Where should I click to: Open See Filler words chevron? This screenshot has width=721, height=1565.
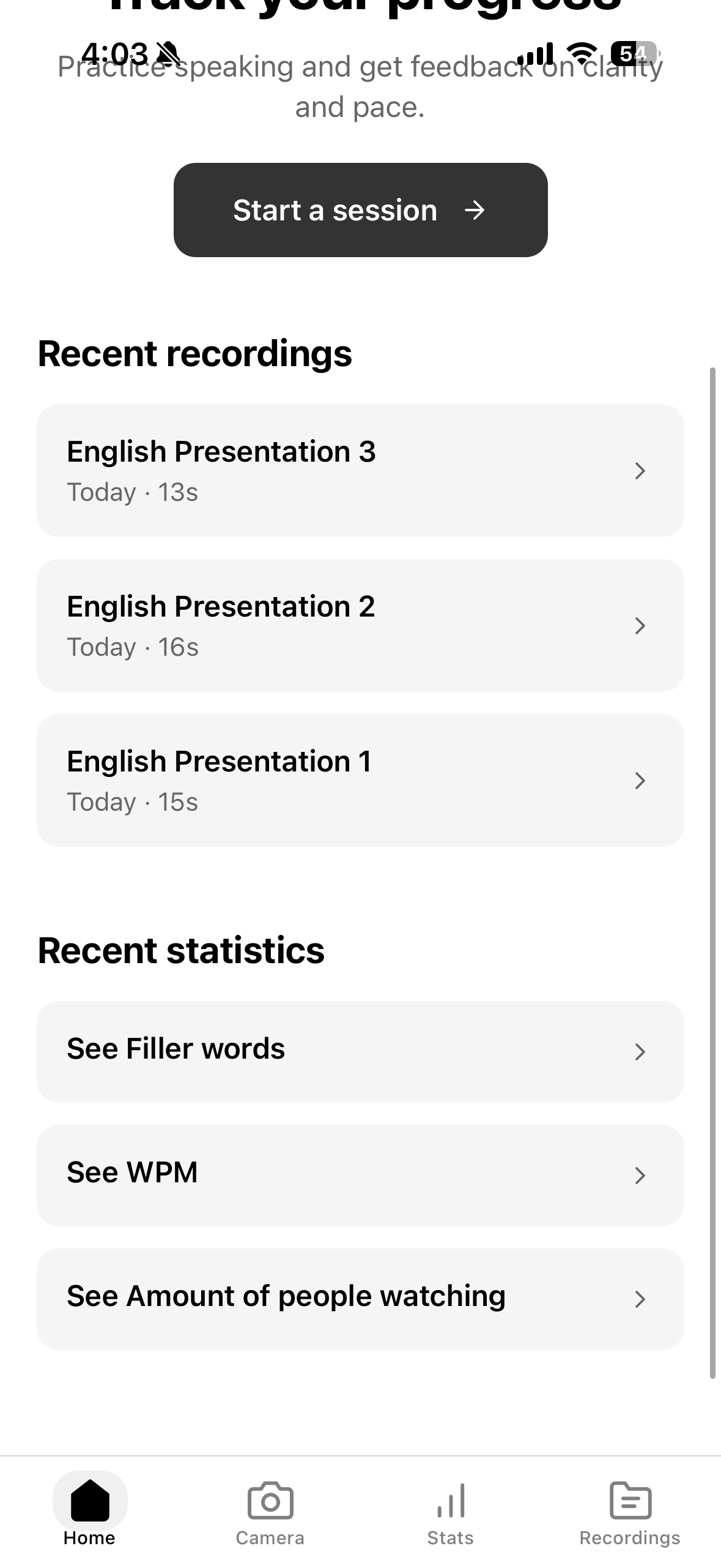coord(640,1052)
